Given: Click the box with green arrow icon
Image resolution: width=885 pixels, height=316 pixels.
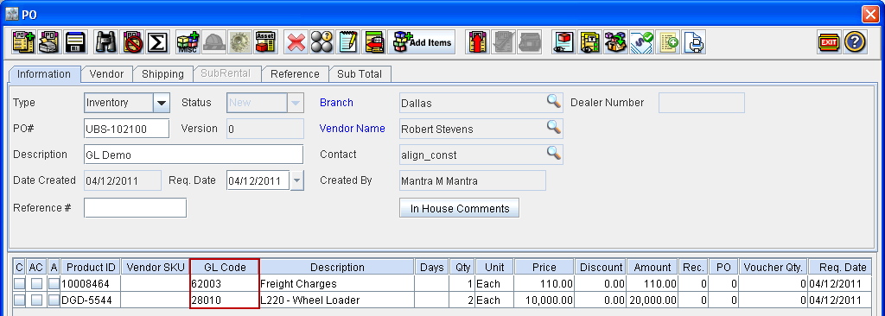Looking at the screenshot, I should [615, 42].
